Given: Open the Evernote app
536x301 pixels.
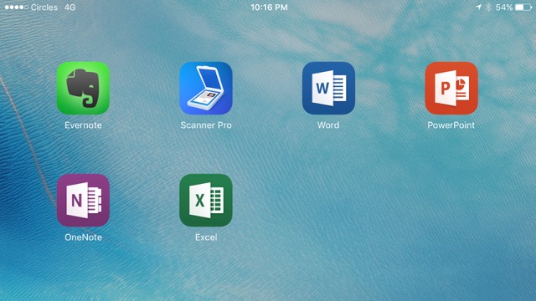Looking at the screenshot, I should click(83, 88).
